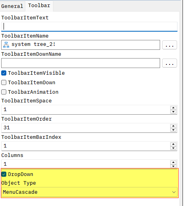
Task: Focus the ToolbarItemText input field
Action: 89,26
